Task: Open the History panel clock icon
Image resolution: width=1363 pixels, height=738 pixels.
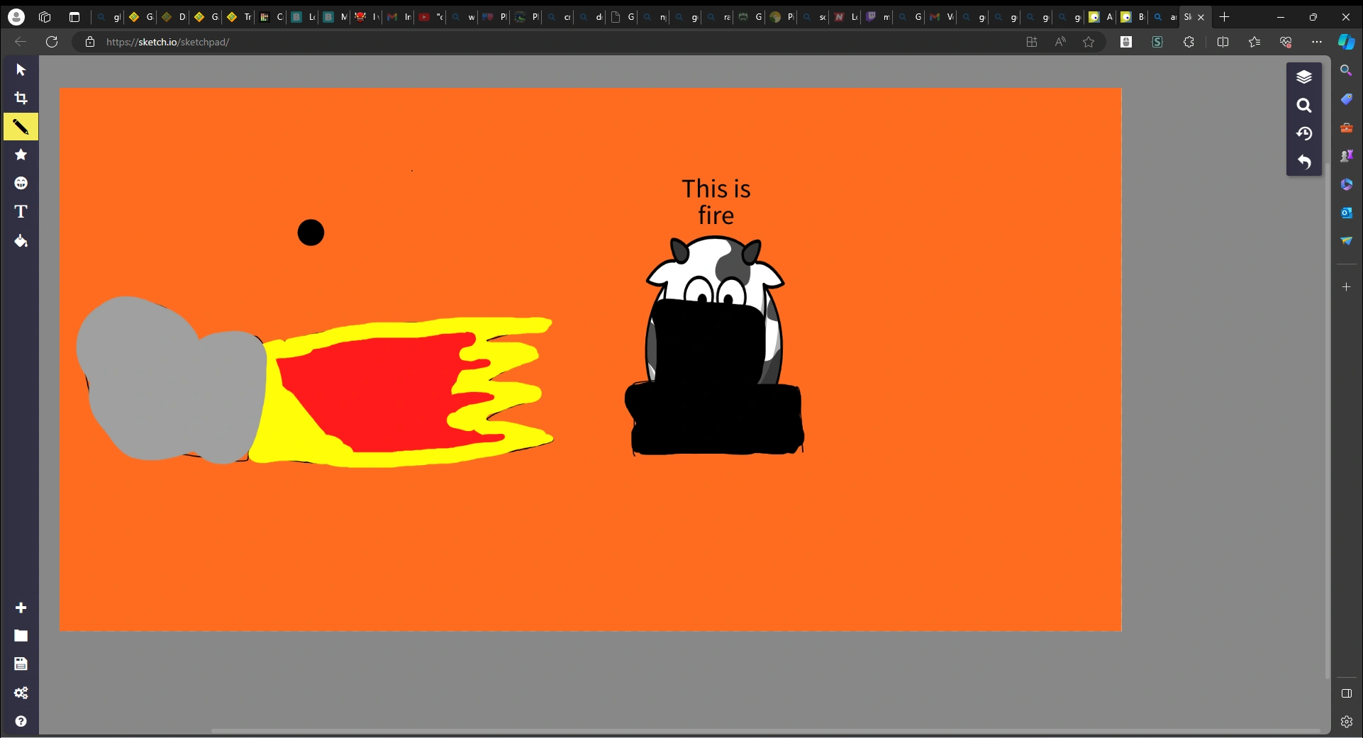Action: (1303, 133)
